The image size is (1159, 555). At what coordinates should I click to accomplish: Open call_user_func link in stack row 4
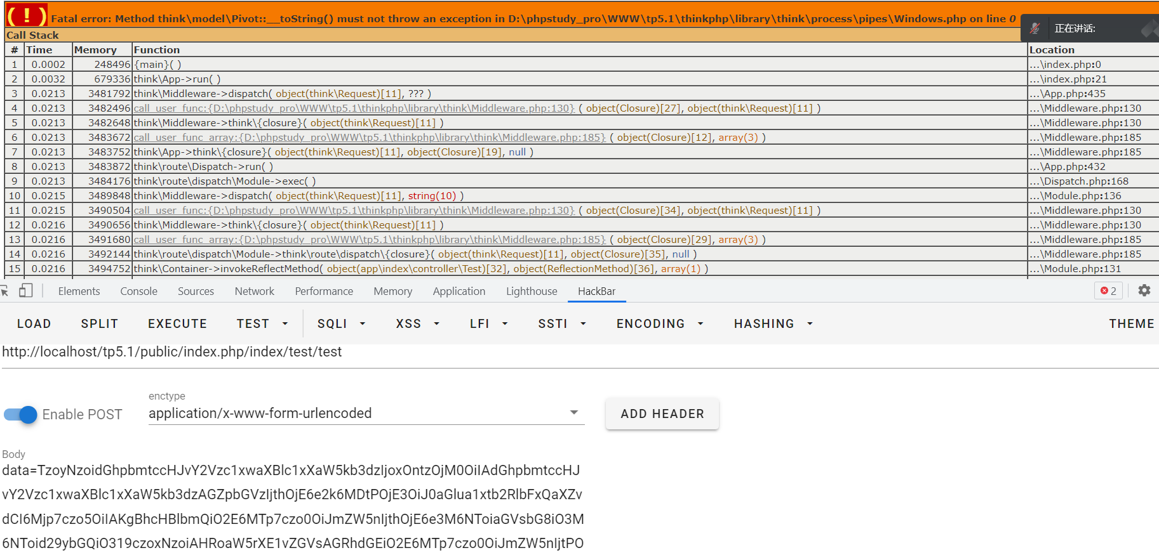354,108
